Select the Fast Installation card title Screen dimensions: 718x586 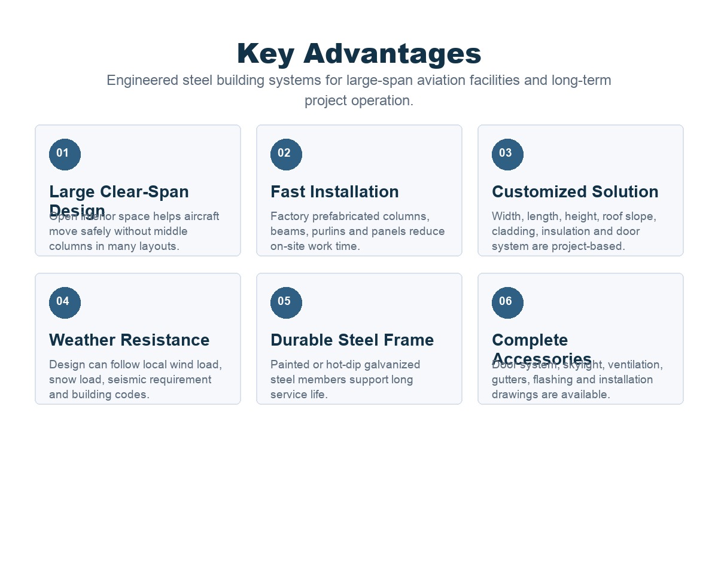pos(334,192)
